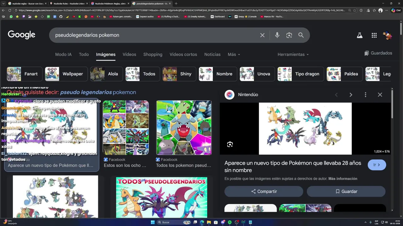Viewport: 403px width, 226px height.
Task: Open a new browser tab plus
Action: click(176, 3)
